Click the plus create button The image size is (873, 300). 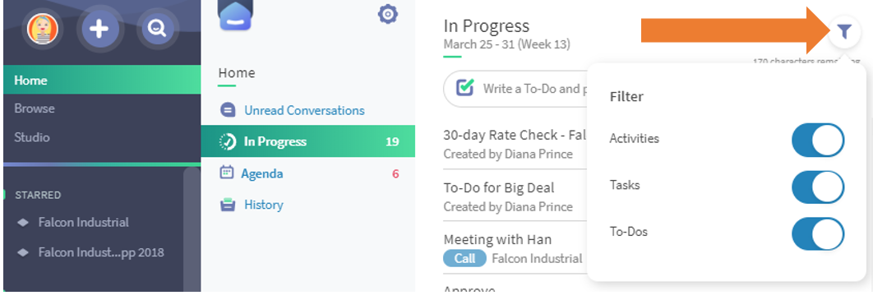click(x=99, y=29)
